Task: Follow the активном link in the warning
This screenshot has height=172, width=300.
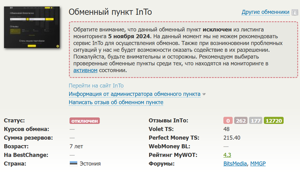Action: click(x=85, y=70)
